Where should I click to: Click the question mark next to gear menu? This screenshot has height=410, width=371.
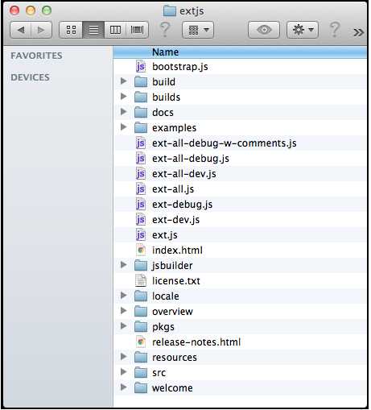335,29
